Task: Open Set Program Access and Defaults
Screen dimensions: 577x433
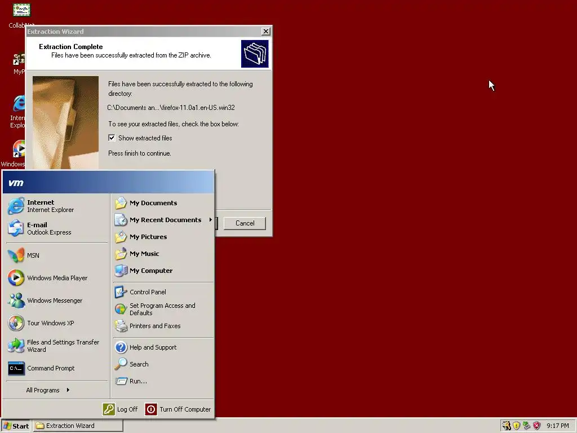Action: tap(163, 309)
